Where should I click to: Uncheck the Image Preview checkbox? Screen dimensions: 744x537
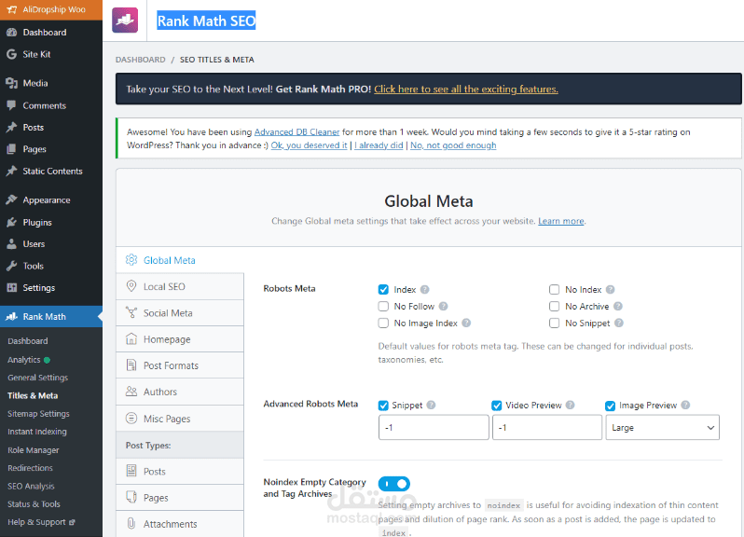click(x=610, y=406)
